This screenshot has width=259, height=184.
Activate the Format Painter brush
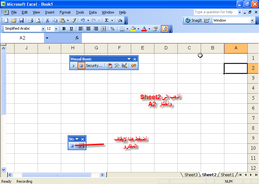click(x=73, y=20)
